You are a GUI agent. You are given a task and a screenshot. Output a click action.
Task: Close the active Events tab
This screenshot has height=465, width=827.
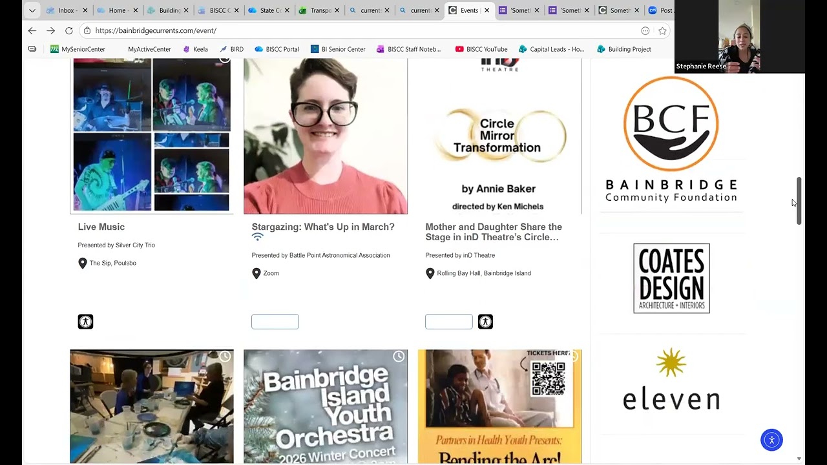487,10
